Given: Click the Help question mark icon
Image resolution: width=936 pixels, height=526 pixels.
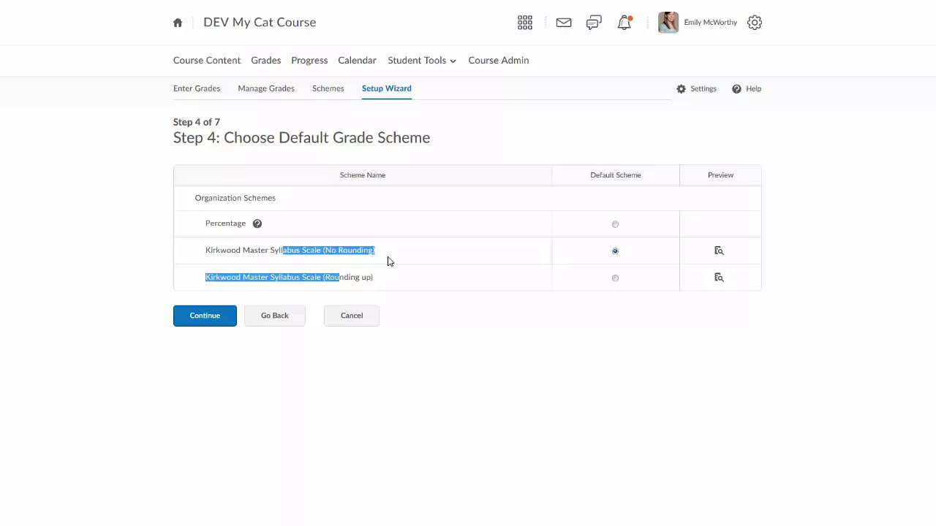Looking at the screenshot, I should pos(736,89).
